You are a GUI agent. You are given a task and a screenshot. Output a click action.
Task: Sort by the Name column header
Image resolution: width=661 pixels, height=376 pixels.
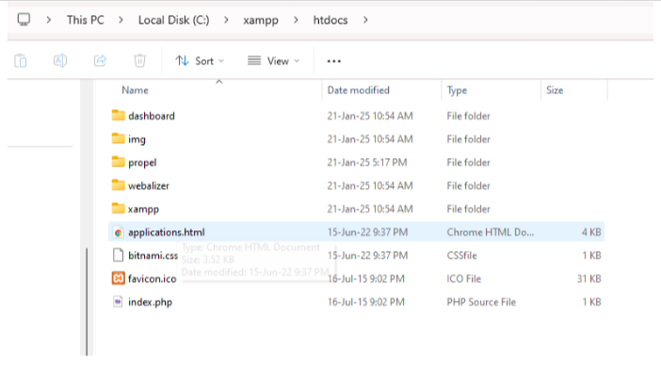[x=136, y=90]
